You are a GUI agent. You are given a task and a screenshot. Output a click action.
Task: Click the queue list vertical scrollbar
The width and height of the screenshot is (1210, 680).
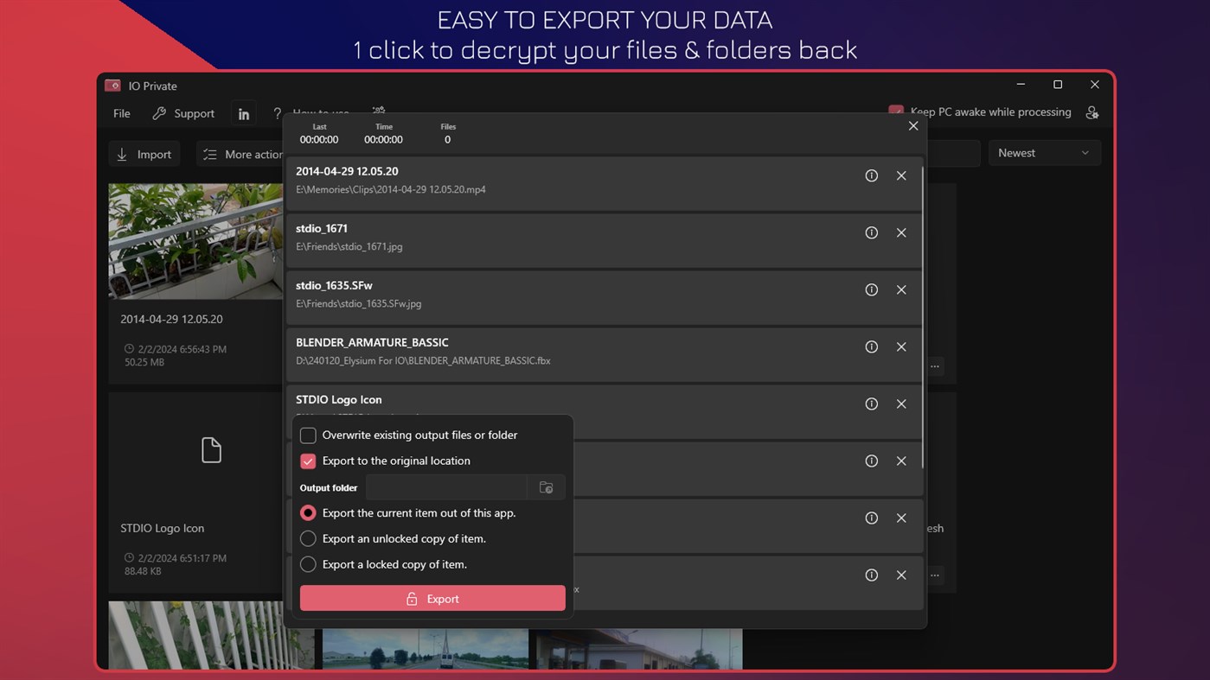[923, 316]
